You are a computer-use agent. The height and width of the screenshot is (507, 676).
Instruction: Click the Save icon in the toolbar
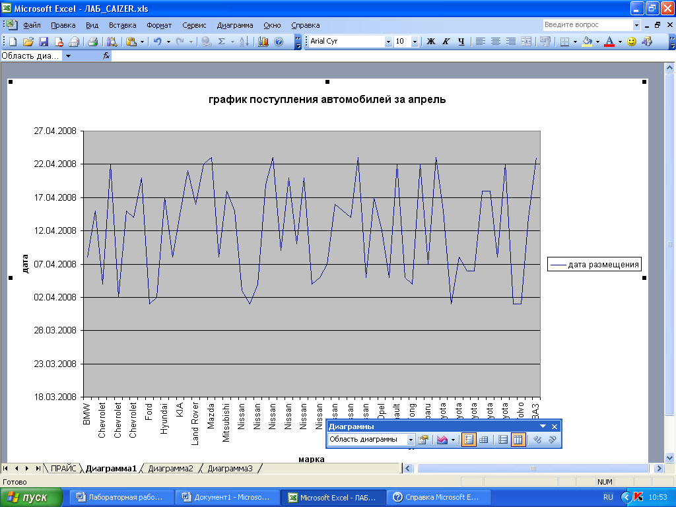click(x=44, y=42)
